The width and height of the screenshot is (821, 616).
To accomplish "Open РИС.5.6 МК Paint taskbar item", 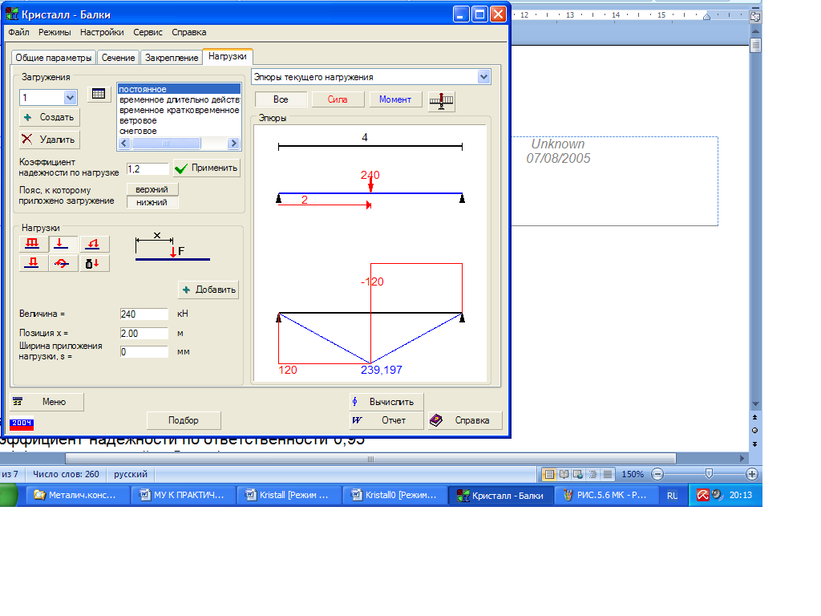I will tap(605, 496).
